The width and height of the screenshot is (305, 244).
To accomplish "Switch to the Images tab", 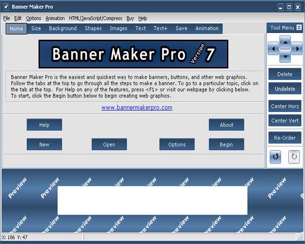I will tap(118, 28).
